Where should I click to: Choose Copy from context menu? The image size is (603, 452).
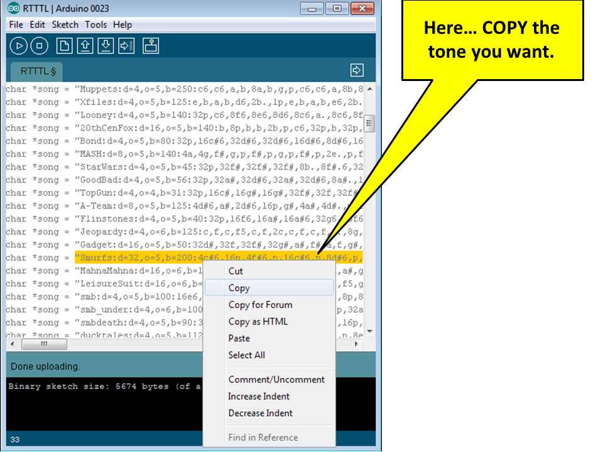[x=269, y=288]
